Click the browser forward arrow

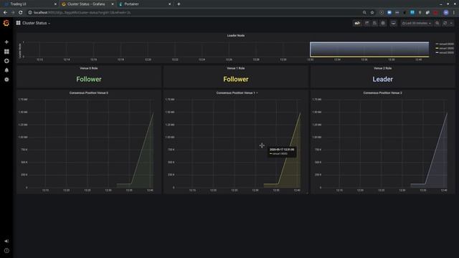[x=13, y=13]
